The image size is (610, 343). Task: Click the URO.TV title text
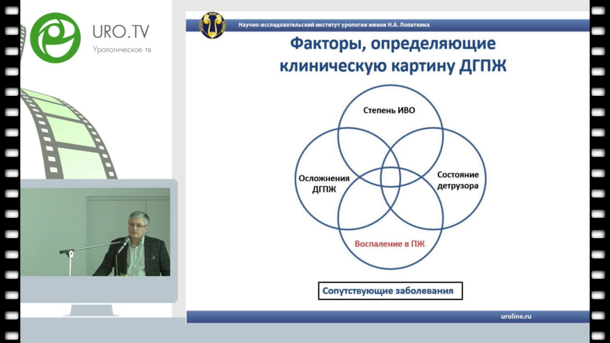pyautogui.click(x=122, y=30)
